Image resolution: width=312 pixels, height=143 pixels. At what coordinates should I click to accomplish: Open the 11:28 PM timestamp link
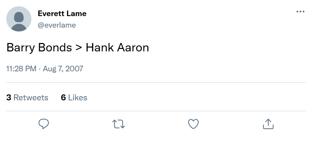point(21,69)
